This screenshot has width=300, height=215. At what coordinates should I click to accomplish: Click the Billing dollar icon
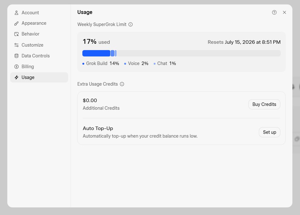pos(16,67)
